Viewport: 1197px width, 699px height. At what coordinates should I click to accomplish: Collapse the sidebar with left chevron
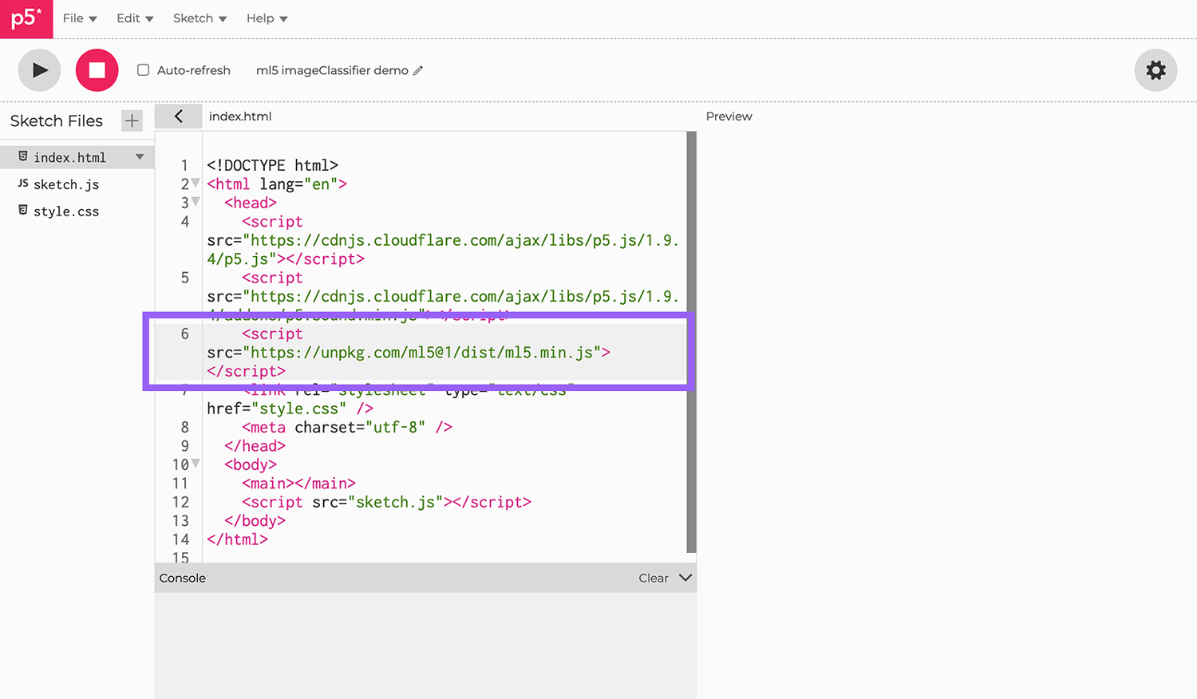[x=178, y=116]
